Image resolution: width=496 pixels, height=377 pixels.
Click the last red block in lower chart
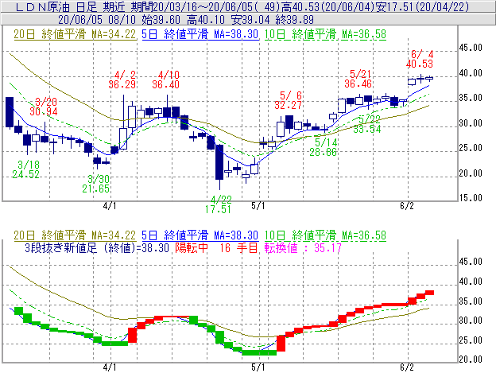(x=429, y=293)
